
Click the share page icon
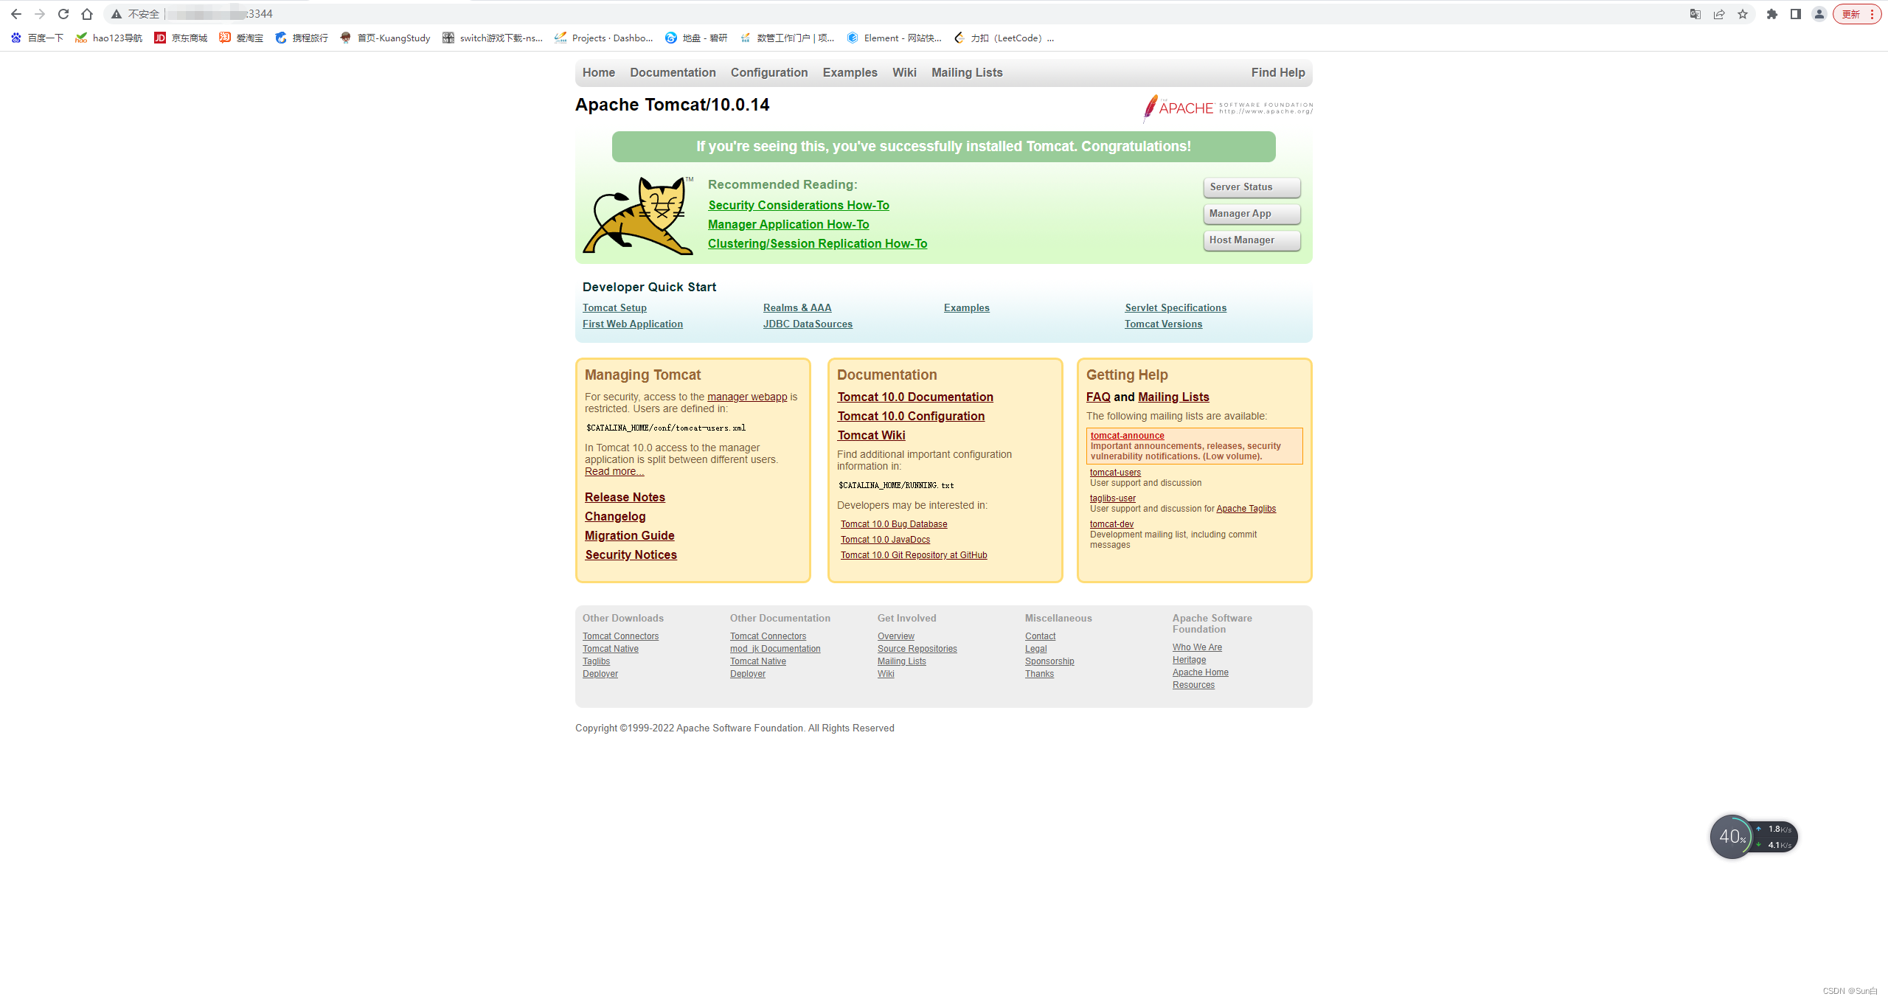click(1719, 14)
